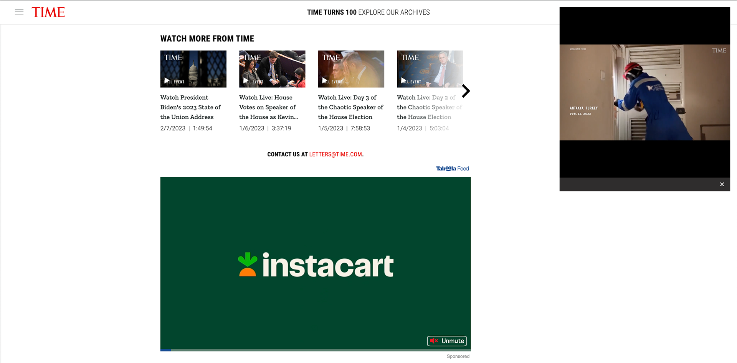Click play icon on Day 2 thumbnail
The width and height of the screenshot is (737, 363).
403,80
